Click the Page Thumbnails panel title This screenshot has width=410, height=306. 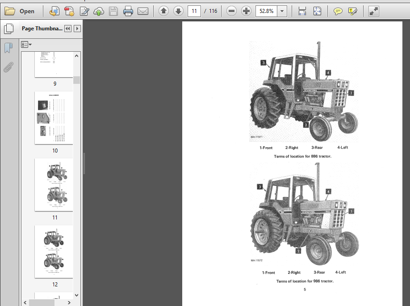(42, 29)
